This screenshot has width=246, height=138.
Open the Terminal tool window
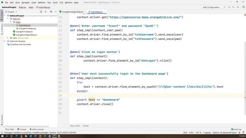(x=22, y=130)
